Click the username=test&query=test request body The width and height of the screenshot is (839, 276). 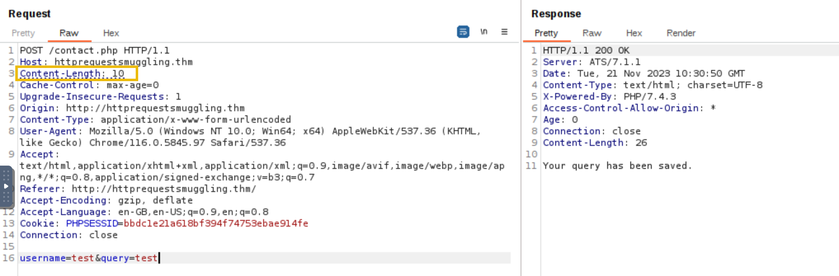click(x=89, y=258)
